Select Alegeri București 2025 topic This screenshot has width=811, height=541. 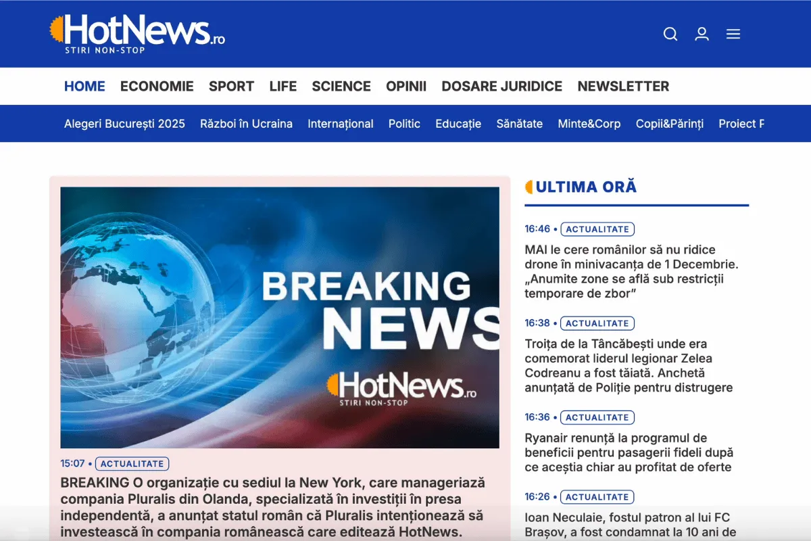coord(124,124)
